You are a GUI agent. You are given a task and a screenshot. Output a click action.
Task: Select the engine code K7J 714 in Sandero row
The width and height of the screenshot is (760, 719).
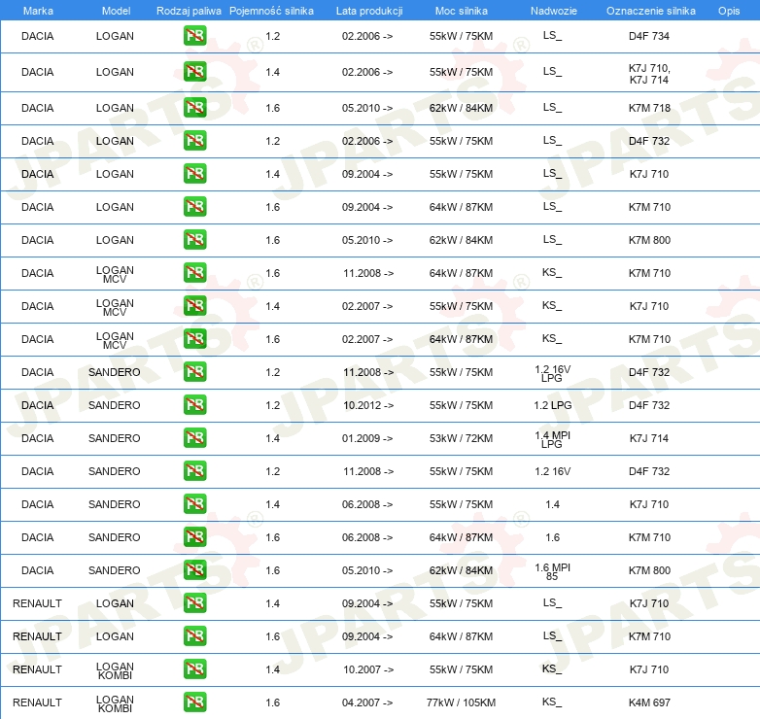[649, 438]
